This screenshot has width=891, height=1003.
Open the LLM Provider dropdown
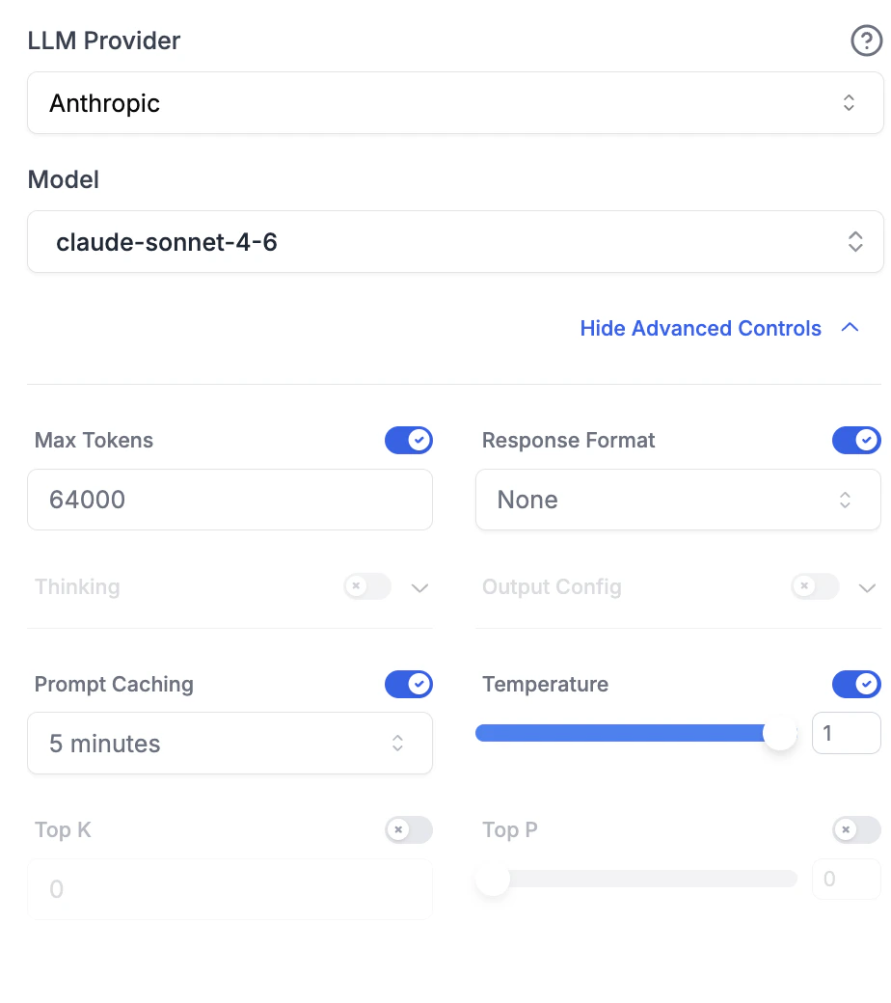click(x=455, y=102)
